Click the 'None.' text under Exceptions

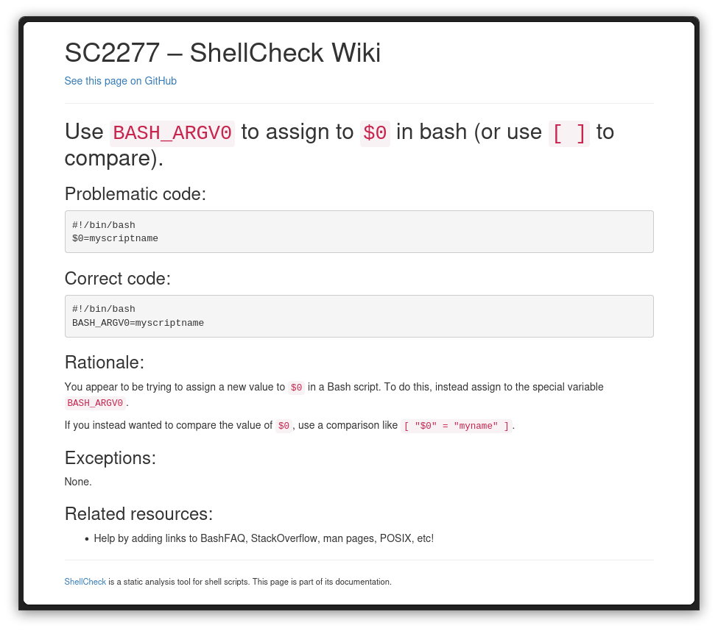tap(78, 482)
